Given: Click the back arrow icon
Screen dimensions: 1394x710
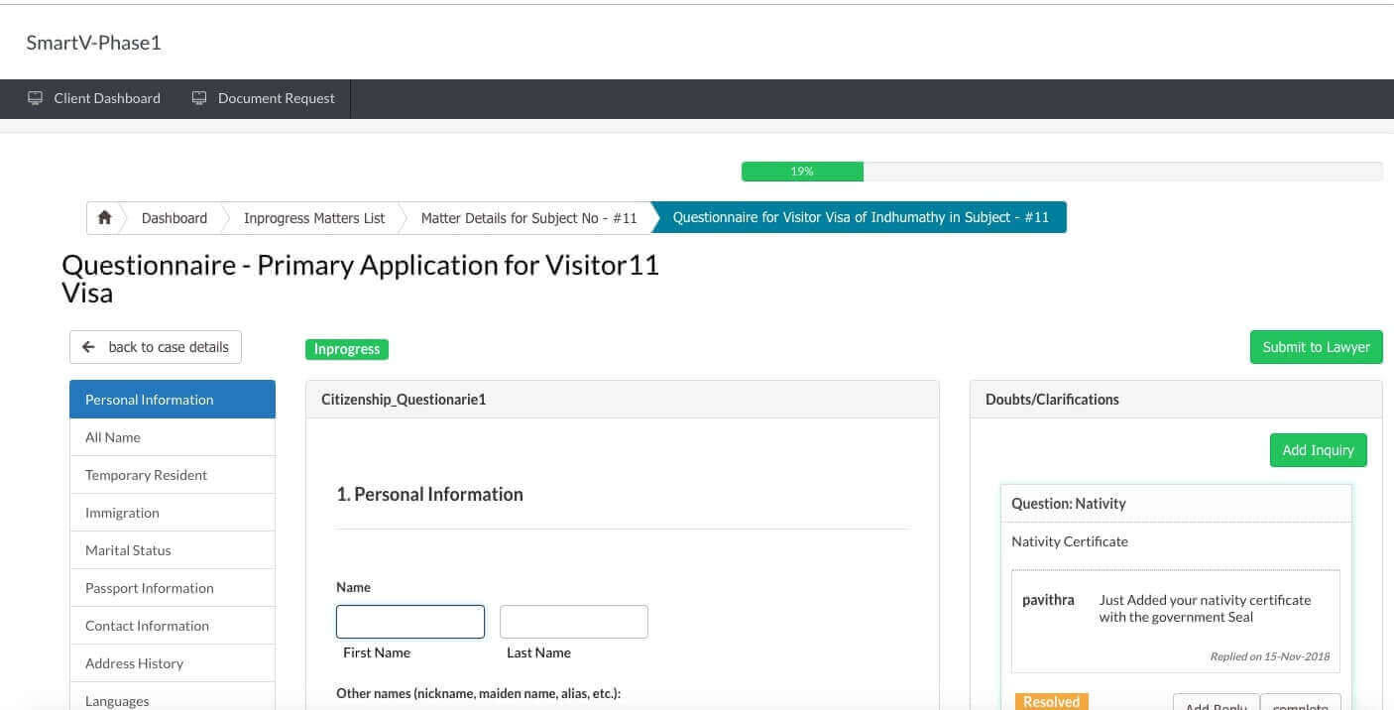Looking at the screenshot, I should pos(88,347).
